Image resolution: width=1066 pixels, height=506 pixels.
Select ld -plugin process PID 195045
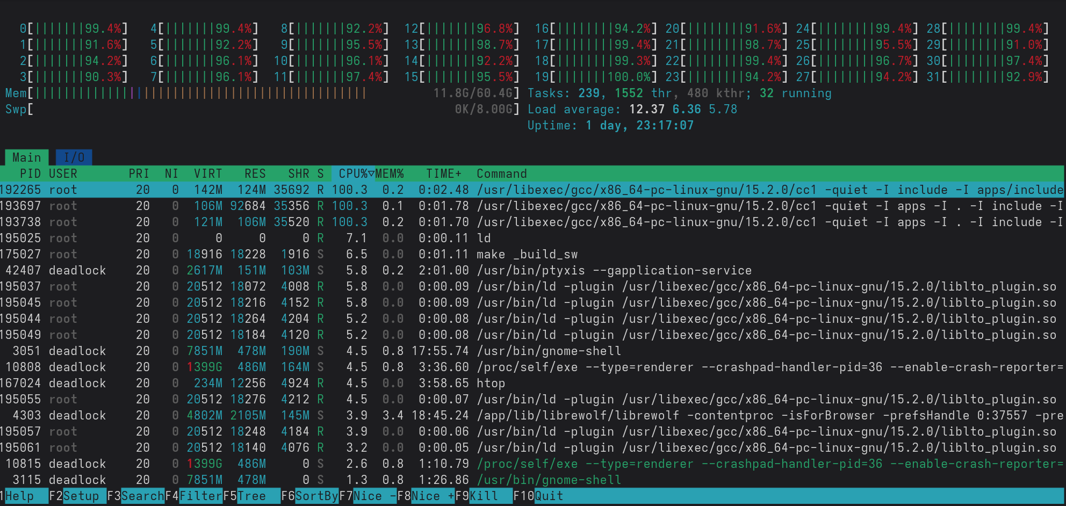click(x=532, y=302)
